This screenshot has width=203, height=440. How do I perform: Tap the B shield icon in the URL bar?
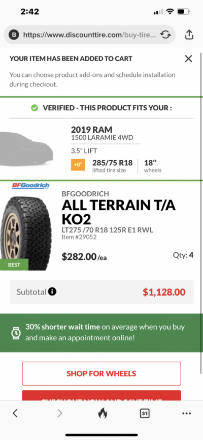pos(14,35)
